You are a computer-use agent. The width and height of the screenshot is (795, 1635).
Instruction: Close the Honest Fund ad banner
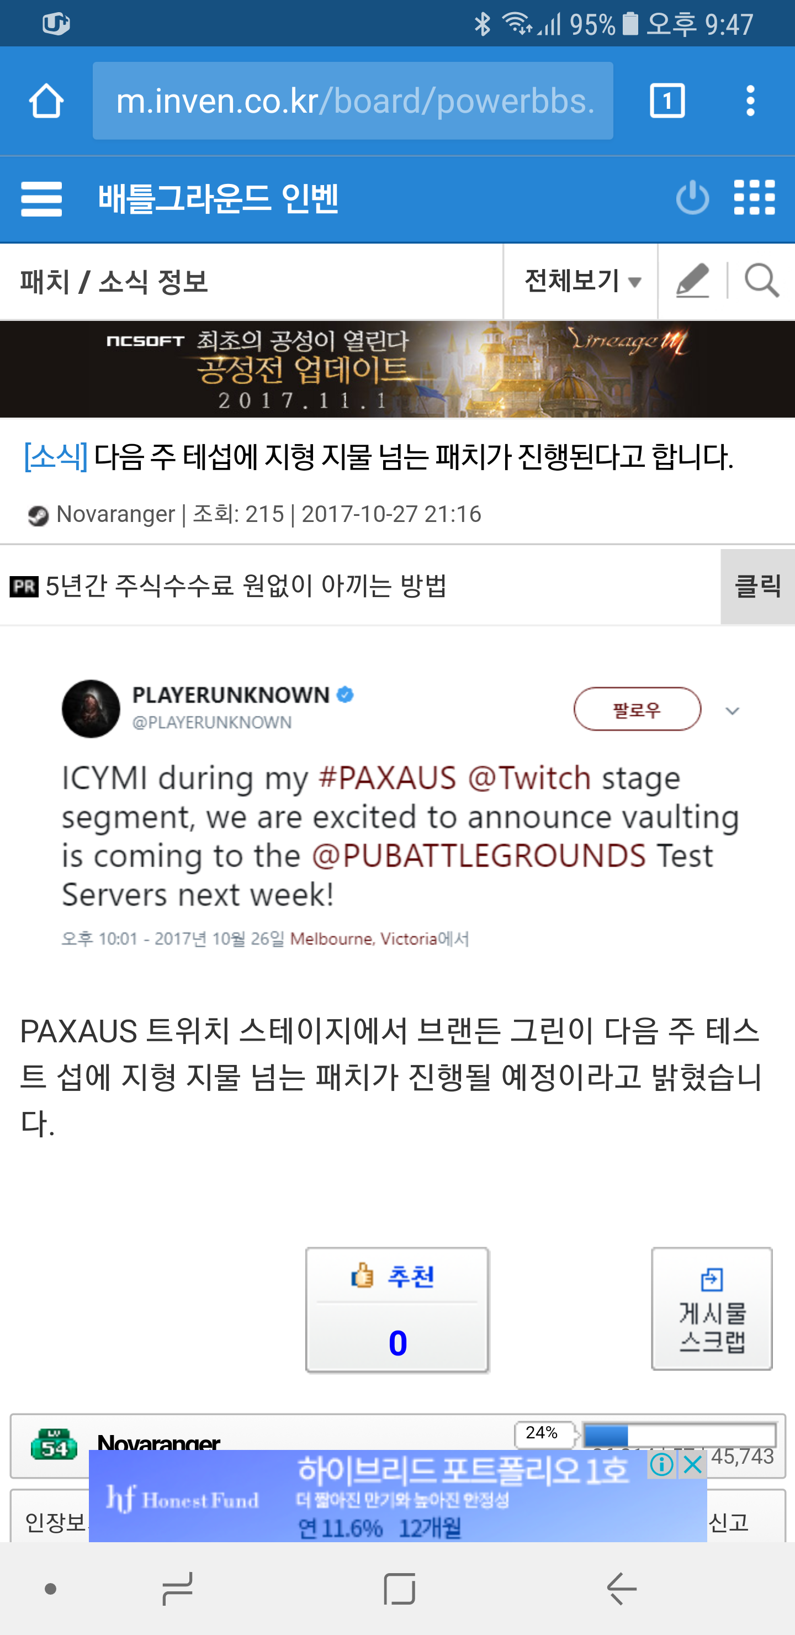pyautogui.click(x=693, y=1465)
